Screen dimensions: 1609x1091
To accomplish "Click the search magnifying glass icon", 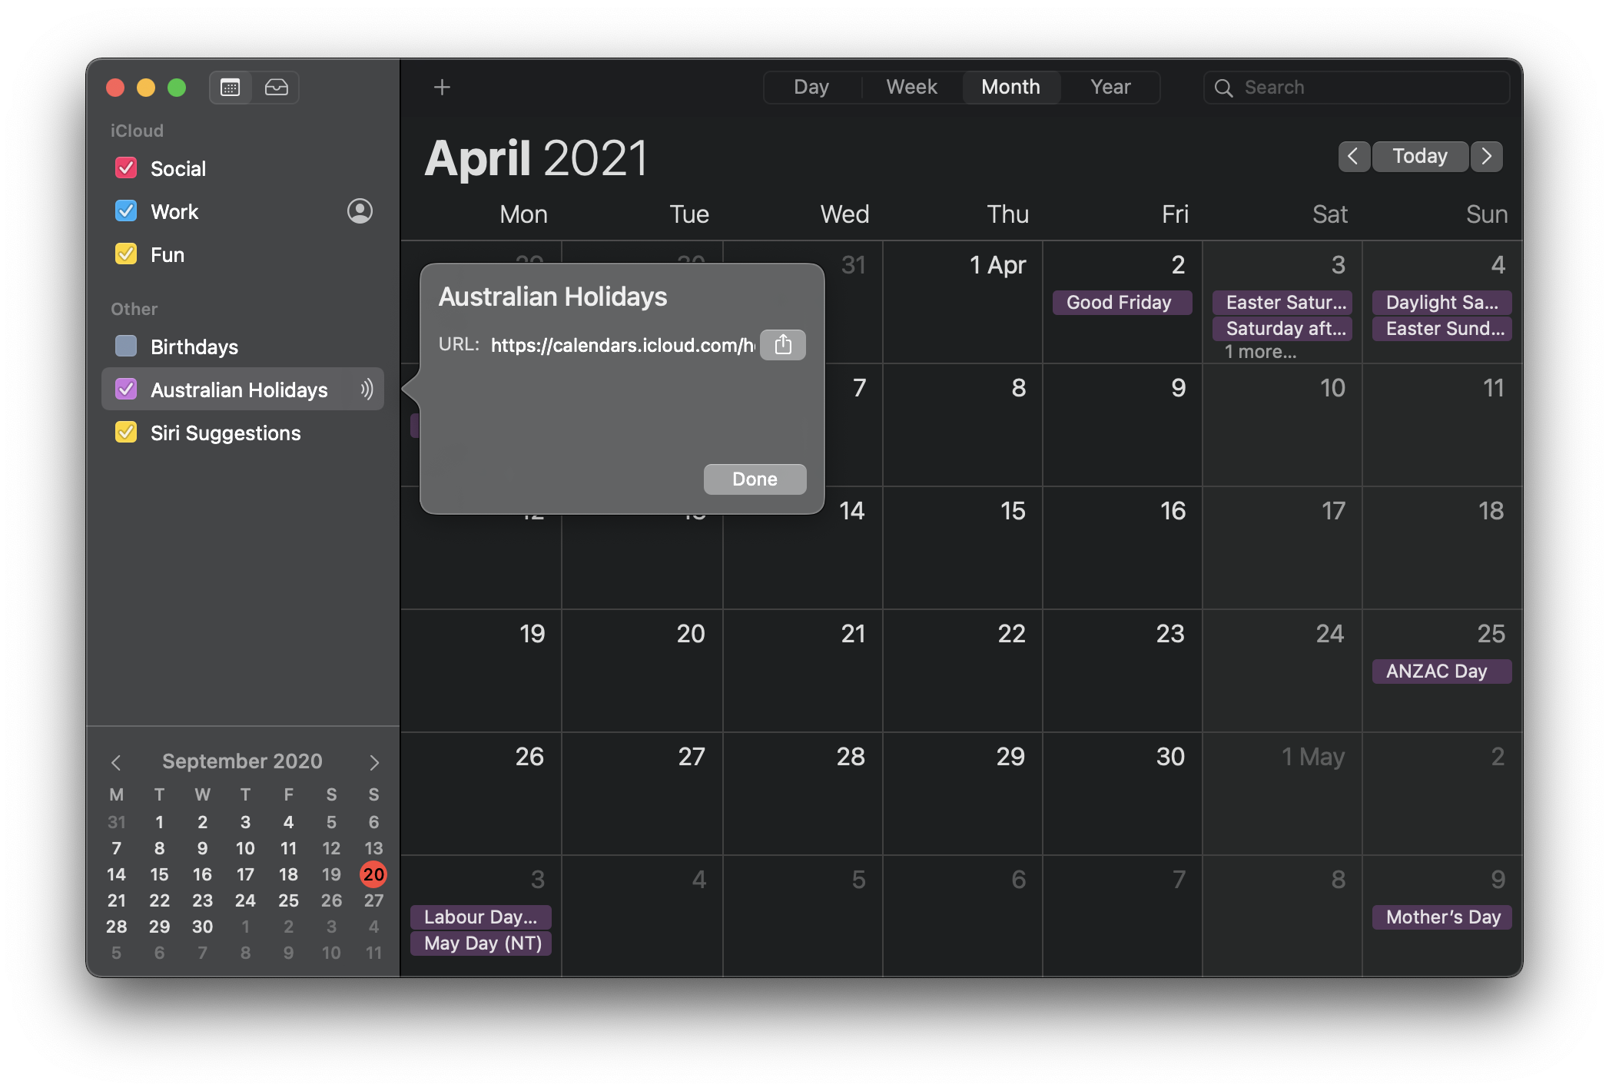I will [x=1225, y=87].
